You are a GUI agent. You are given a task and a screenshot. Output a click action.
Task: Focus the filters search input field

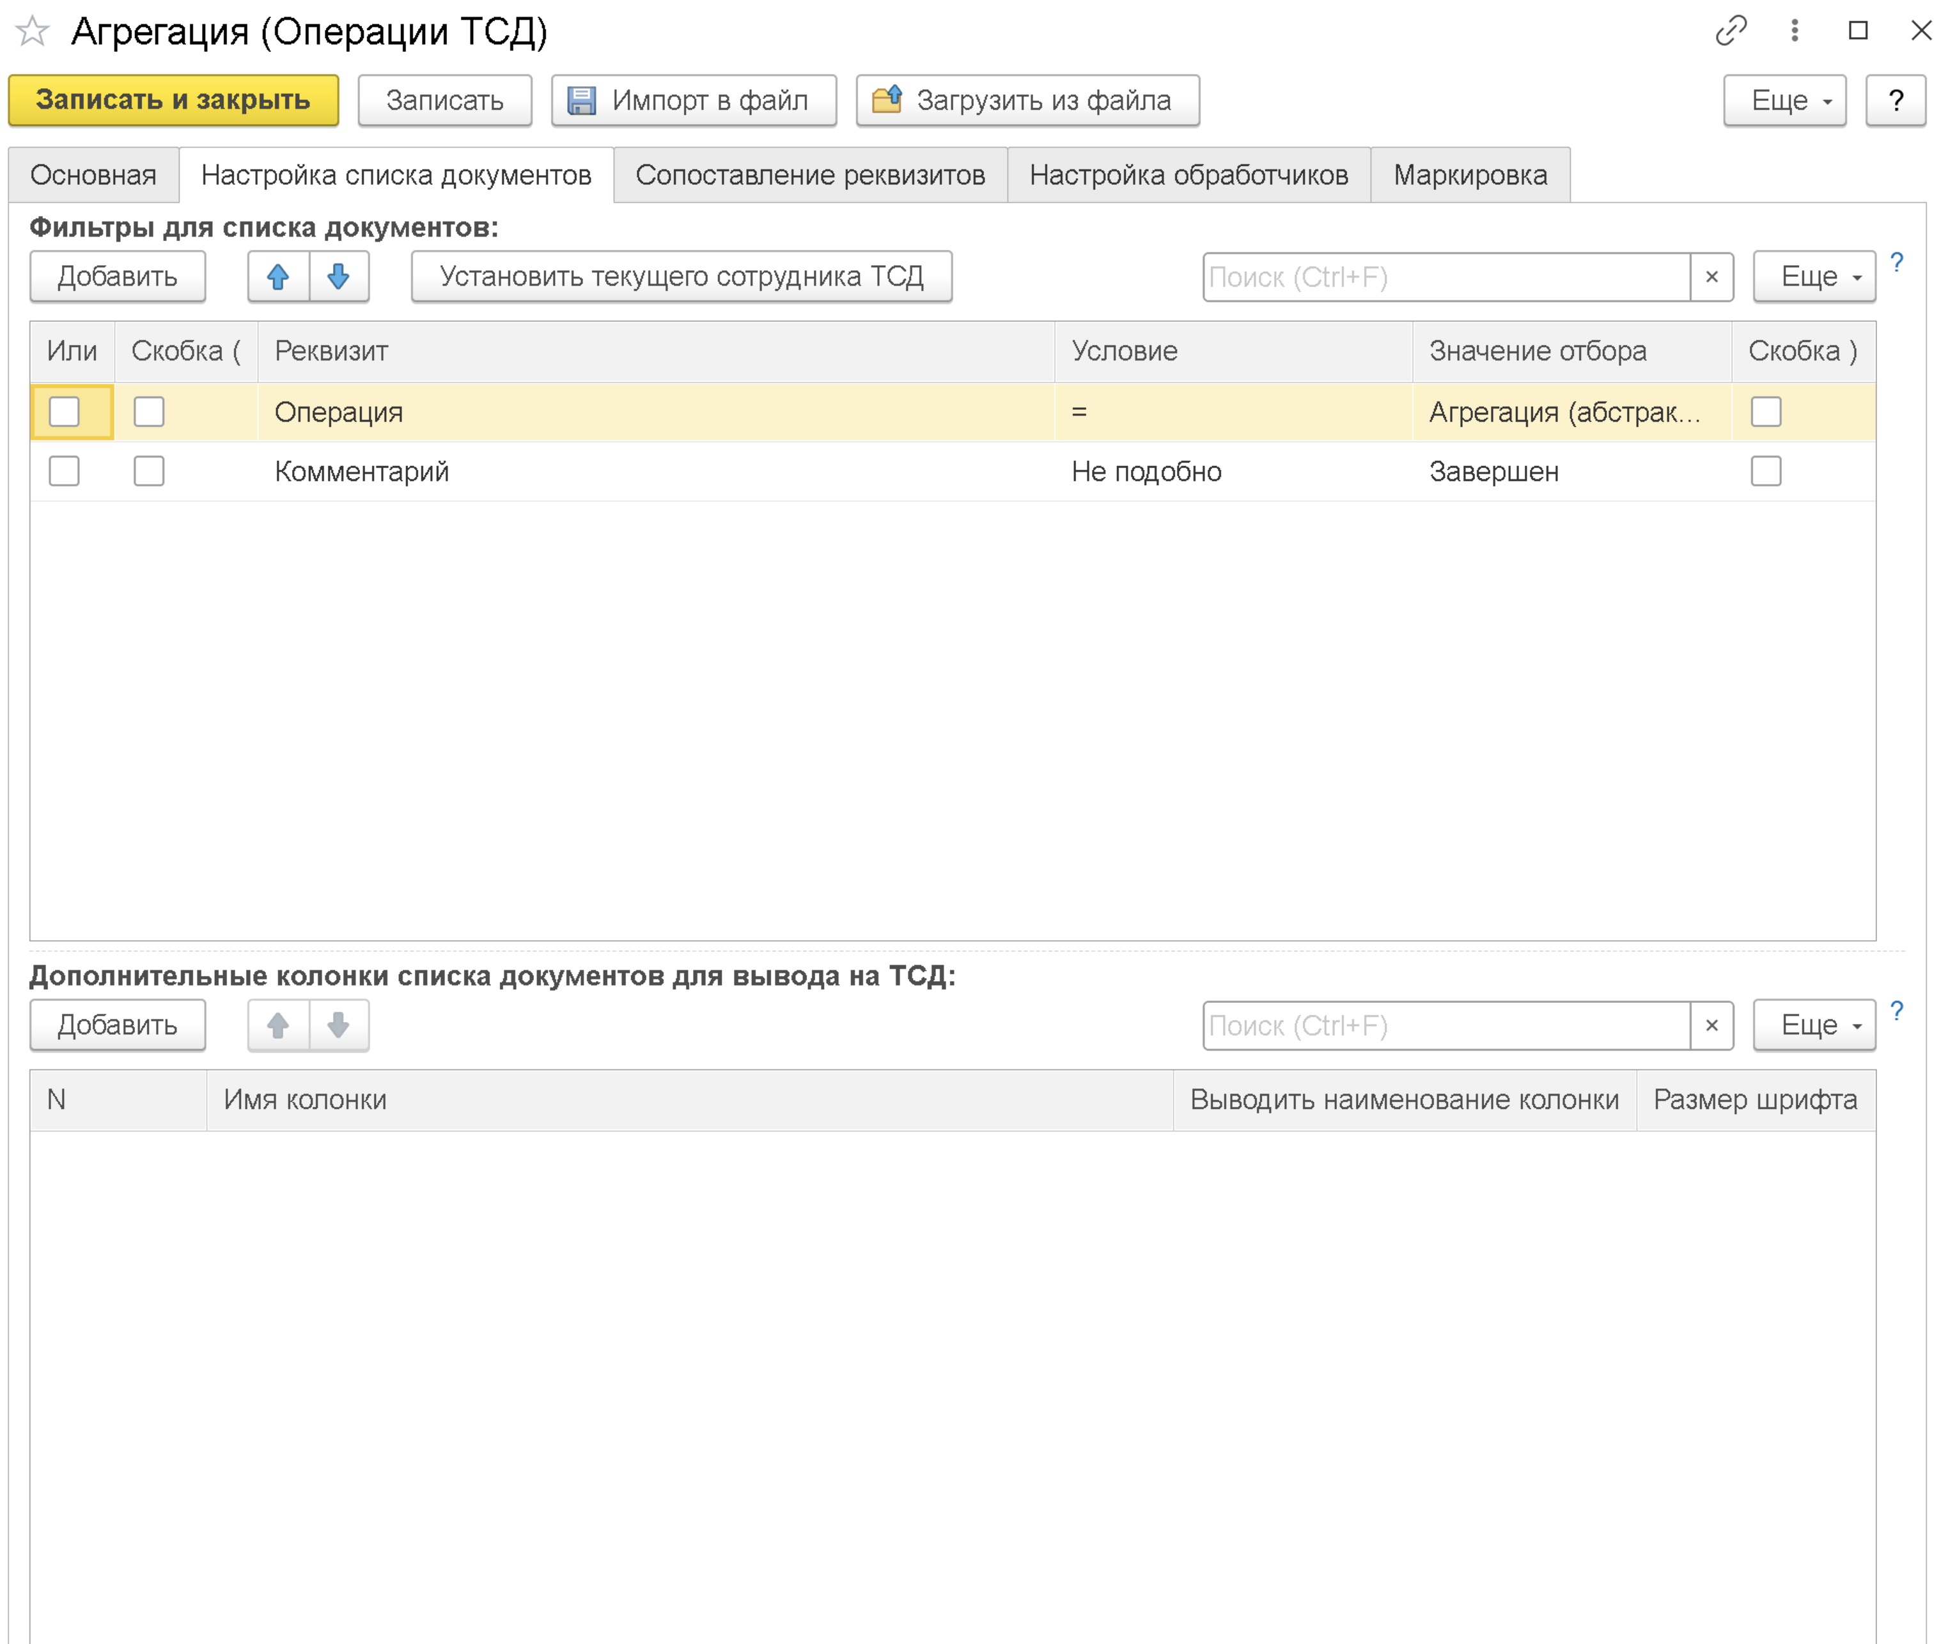coord(1445,277)
